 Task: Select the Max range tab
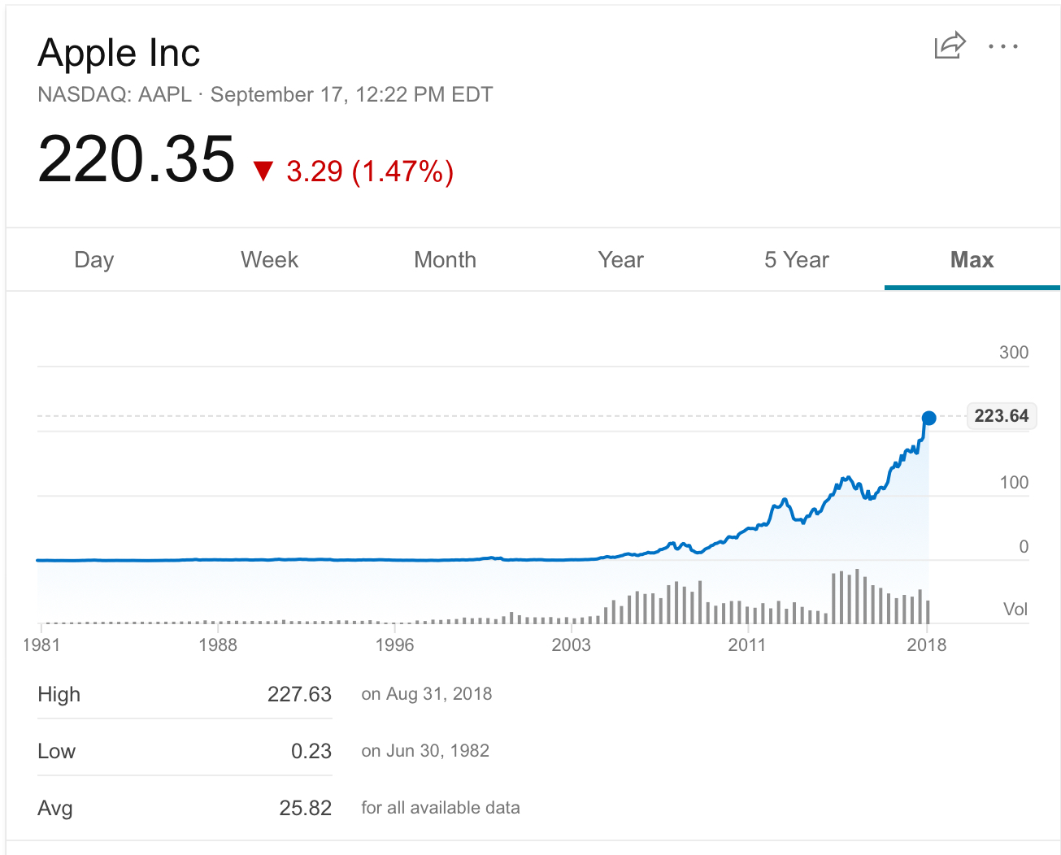972,260
